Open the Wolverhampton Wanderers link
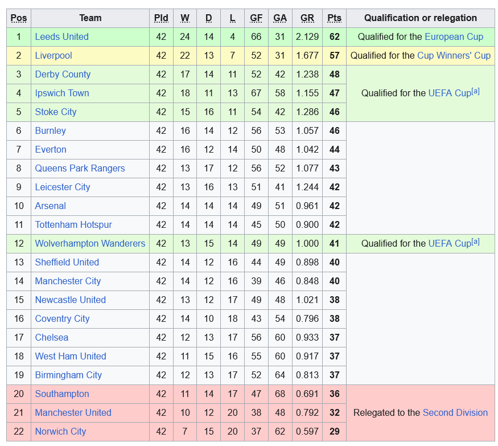The image size is (498, 446). coord(90,243)
